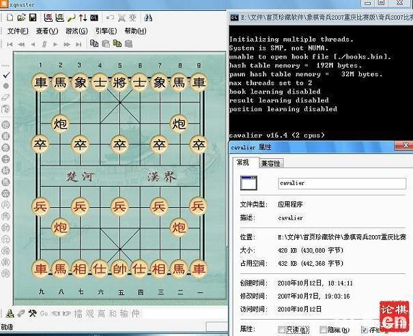Click the Open folder toolbar icon
This screenshot has height=336, width=413.
(x=21, y=18)
